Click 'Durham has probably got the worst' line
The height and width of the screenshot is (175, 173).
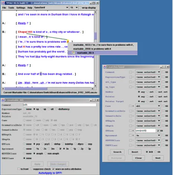42,52
